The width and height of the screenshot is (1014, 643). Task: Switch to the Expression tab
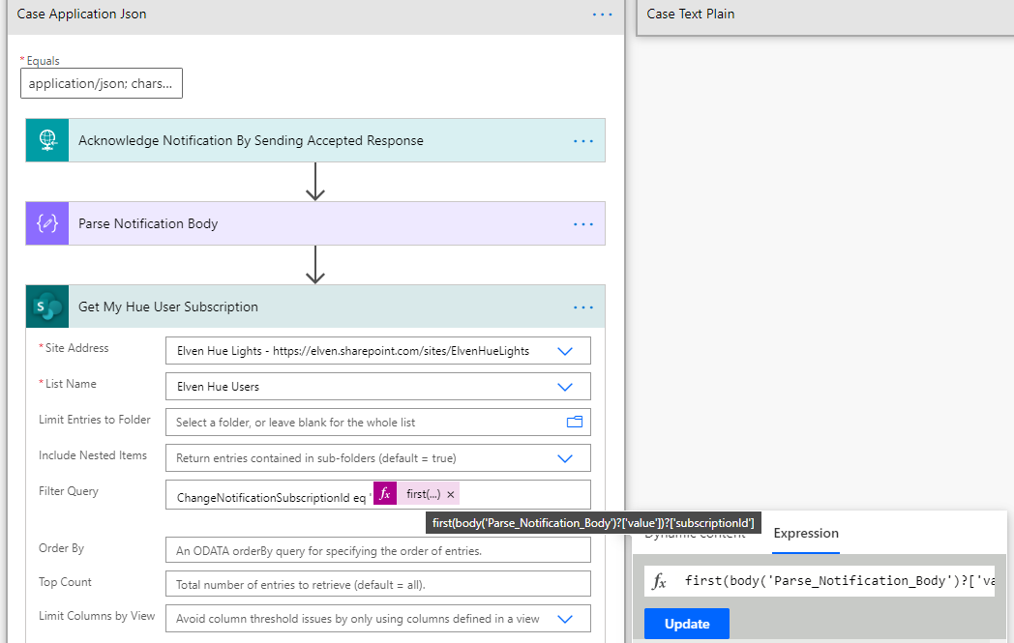[x=805, y=533]
